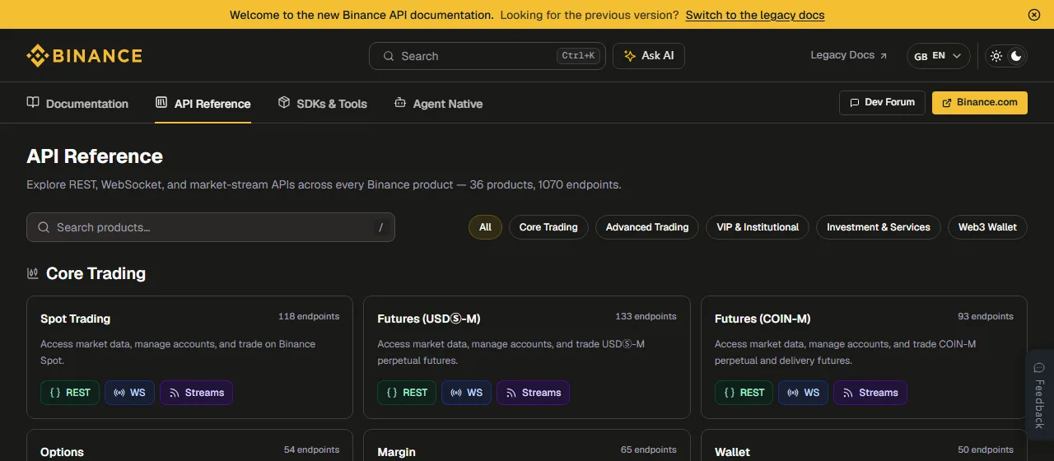Click the Binance logo
The width and height of the screenshot is (1054, 461).
(84, 56)
